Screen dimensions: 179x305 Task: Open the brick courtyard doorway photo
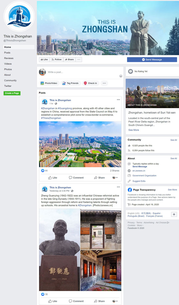click(101, 229)
